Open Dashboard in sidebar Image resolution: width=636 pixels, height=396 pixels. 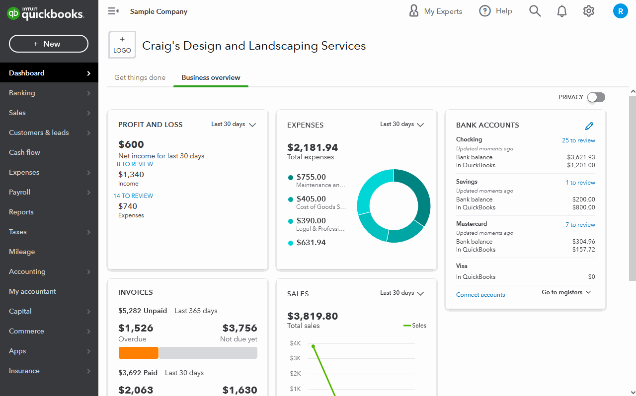click(x=49, y=73)
